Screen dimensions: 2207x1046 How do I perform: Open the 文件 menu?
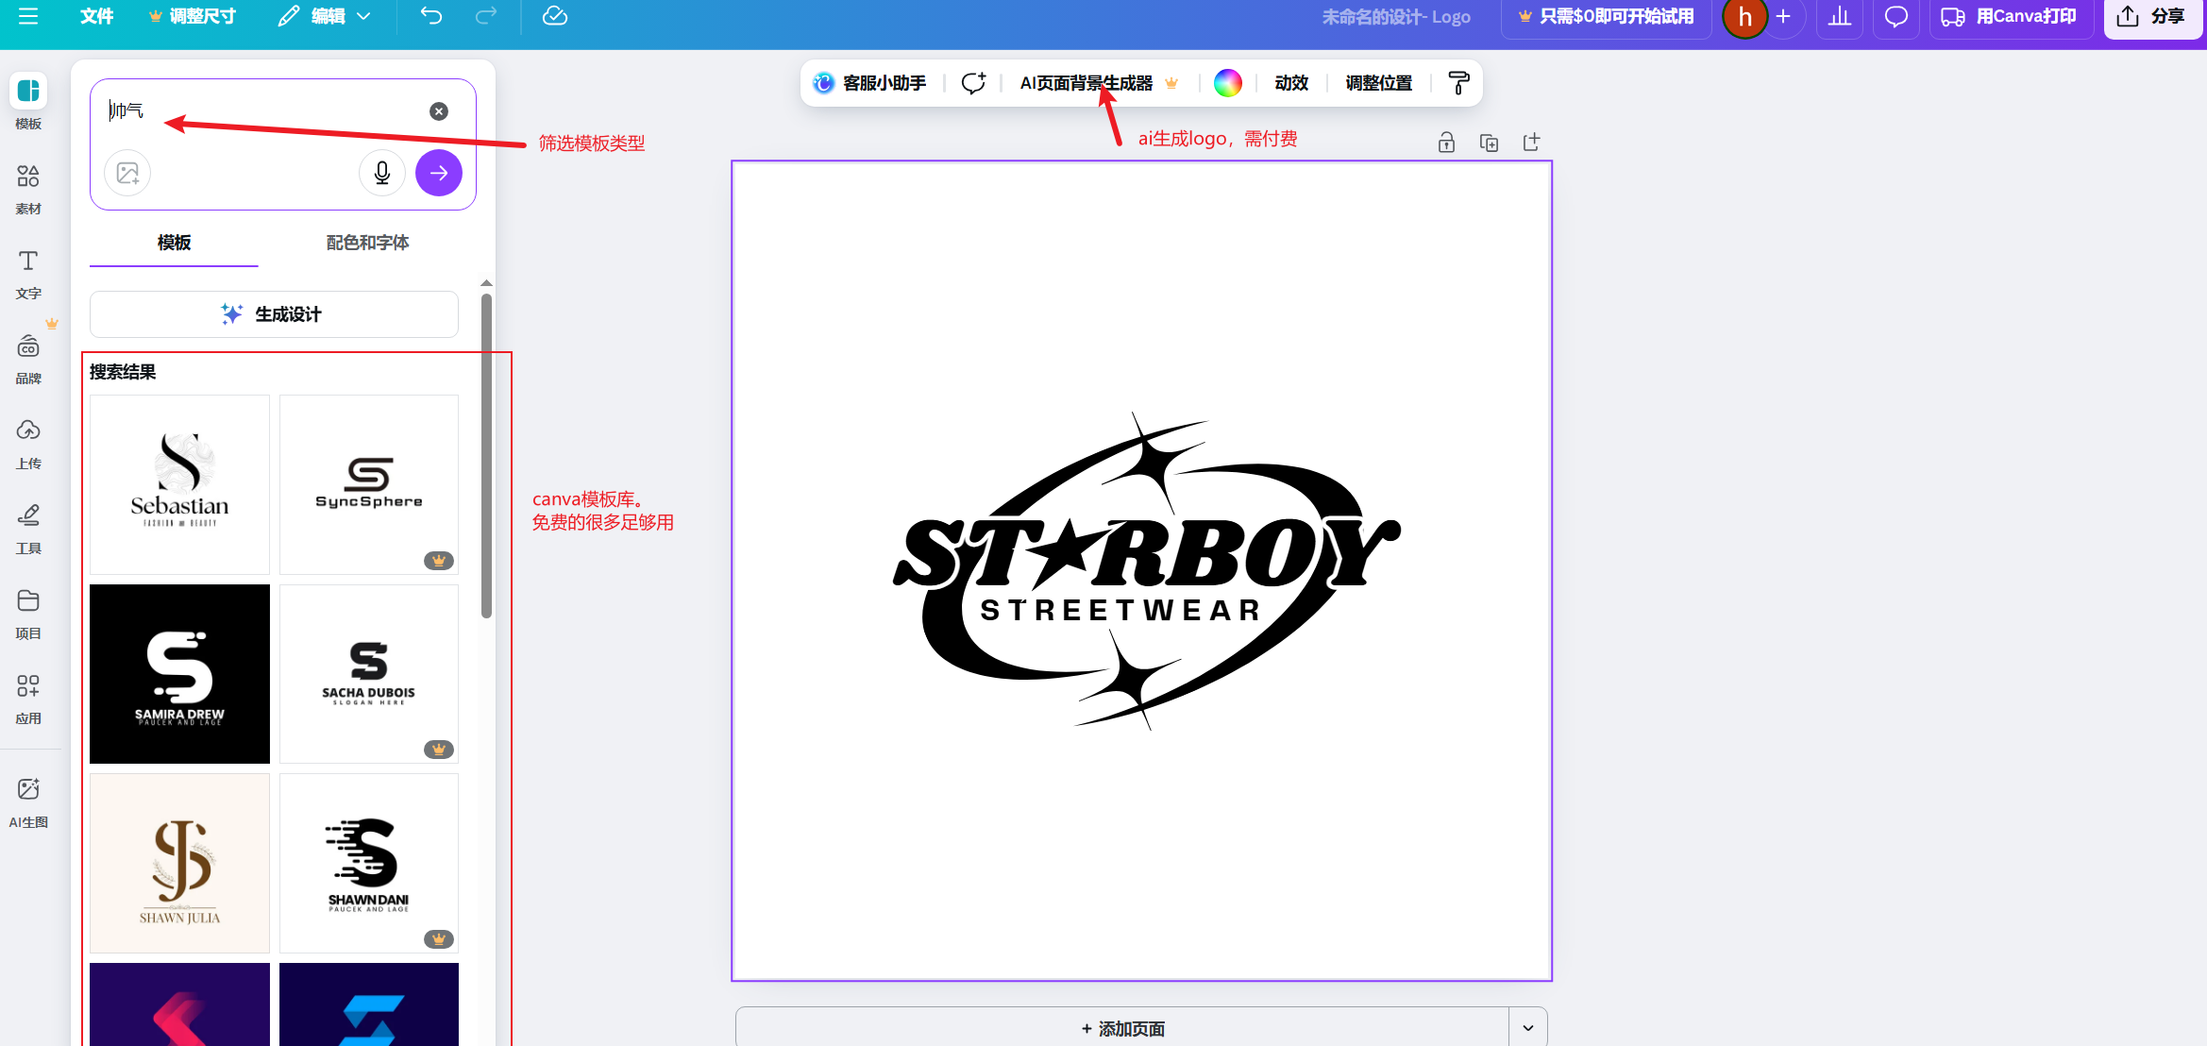click(96, 16)
